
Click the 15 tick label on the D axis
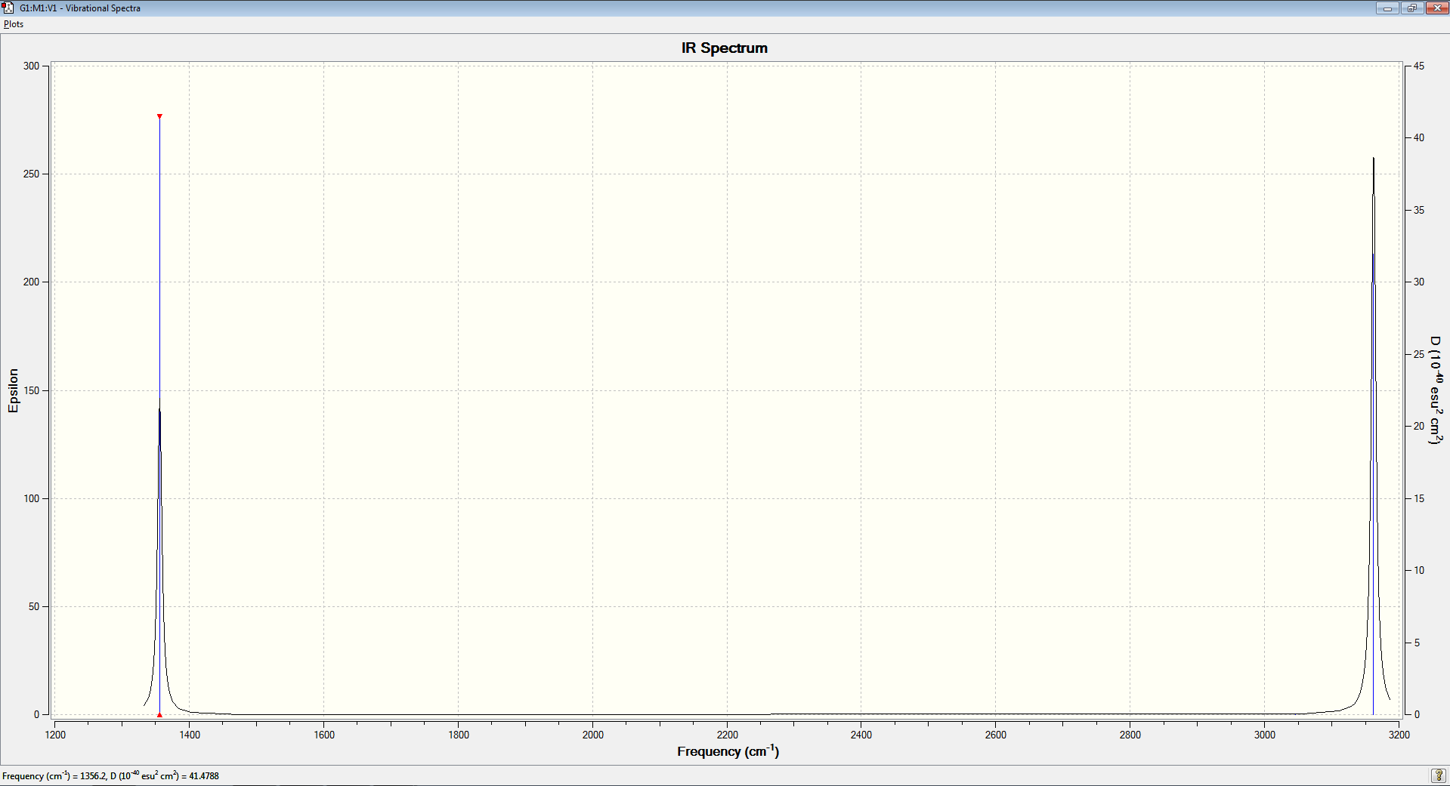pyautogui.click(x=1419, y=498)
